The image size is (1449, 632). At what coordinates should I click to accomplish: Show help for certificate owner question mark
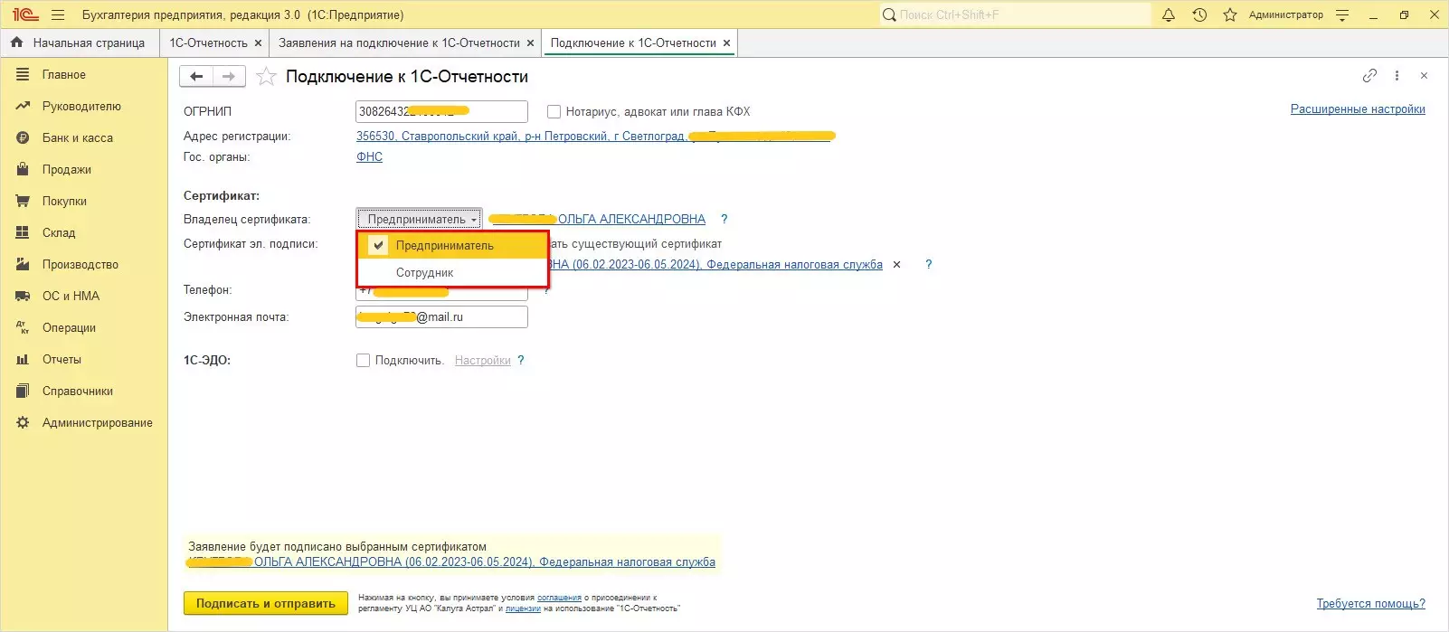[x=724, y=219]
